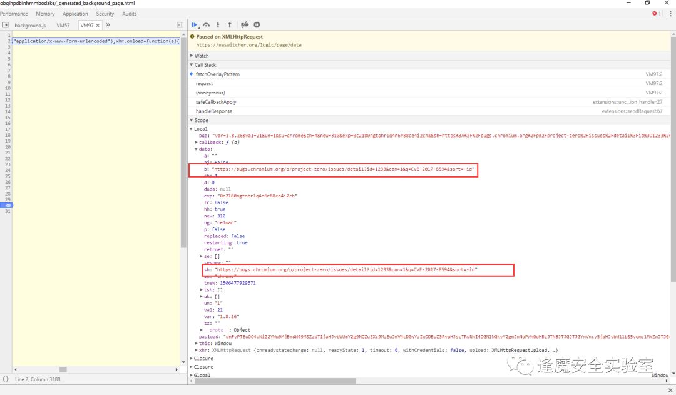Resume script execution
Viewport: 676px width, 395px height.
coord(195,25)
